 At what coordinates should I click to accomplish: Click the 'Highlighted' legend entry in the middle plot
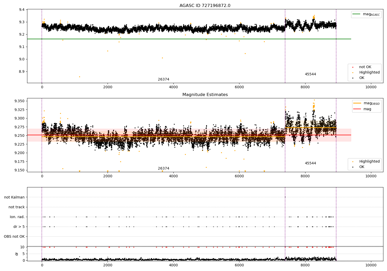[369, 162]
